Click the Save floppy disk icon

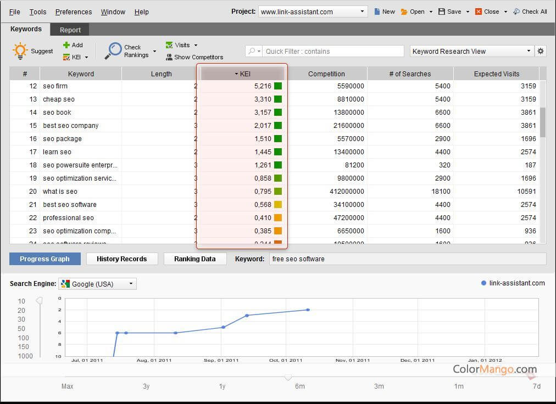coord(442,12)
